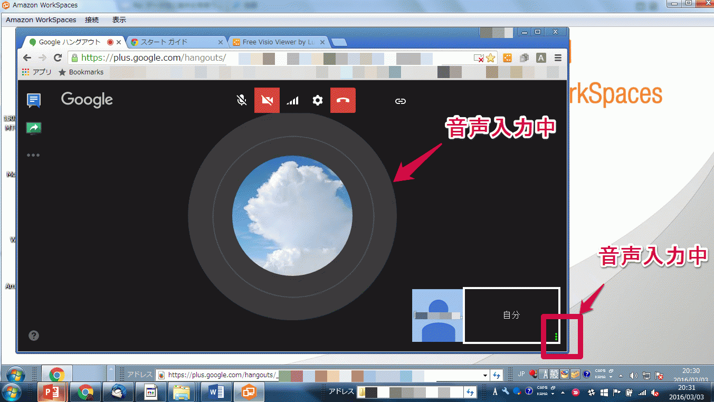
Task: Reload the Hangouts page
Action: click(x=58, y=58)
